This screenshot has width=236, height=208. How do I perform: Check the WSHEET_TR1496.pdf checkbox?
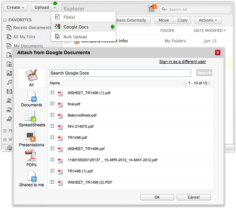52,148
